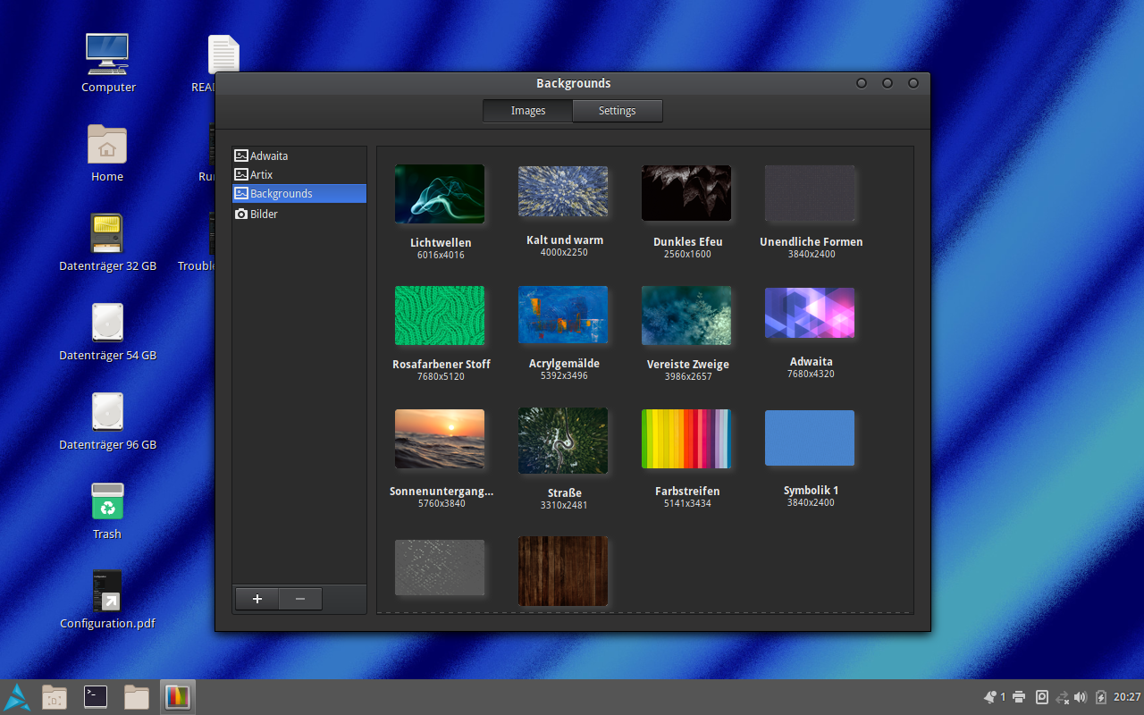Choose the gray dotted wallpaper thumbnail
This screenshot has height=715, width=1144.
[440, 568]
